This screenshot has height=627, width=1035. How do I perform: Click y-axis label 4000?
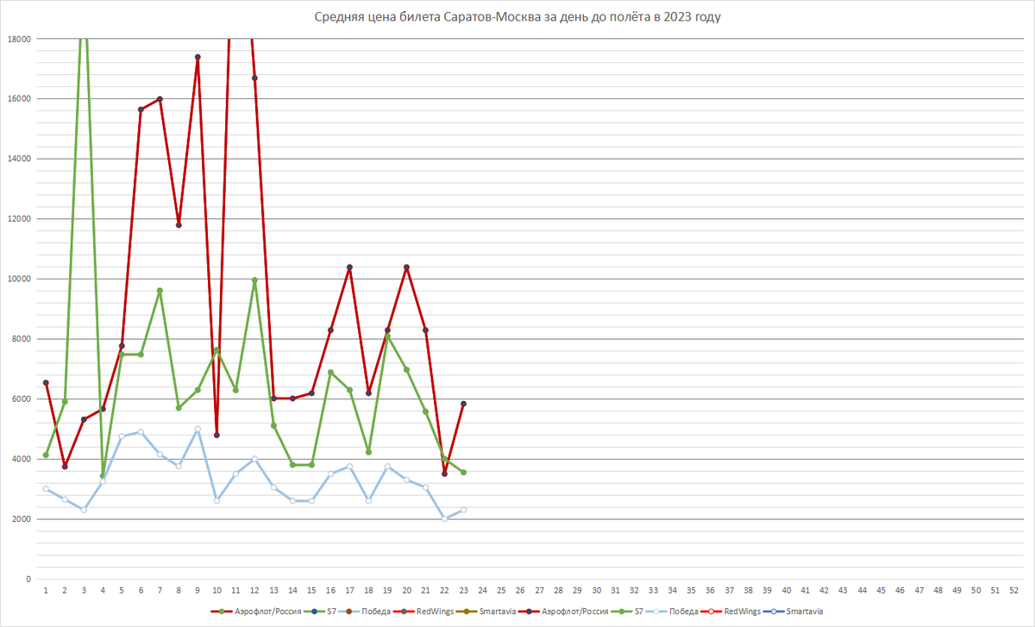22,459
